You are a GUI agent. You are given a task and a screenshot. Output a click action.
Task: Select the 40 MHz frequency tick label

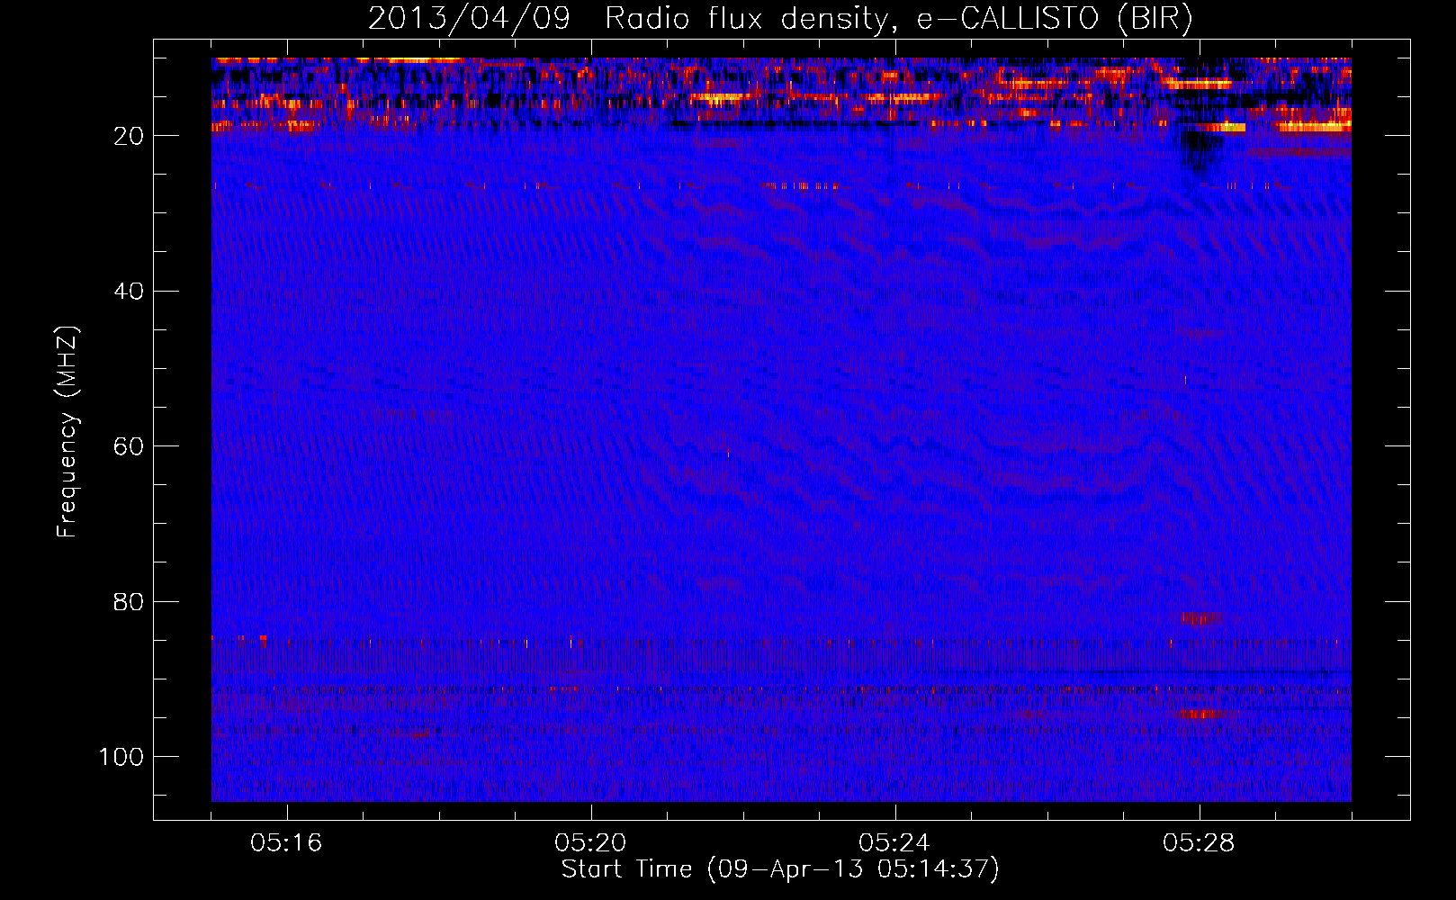pos(129,292)
